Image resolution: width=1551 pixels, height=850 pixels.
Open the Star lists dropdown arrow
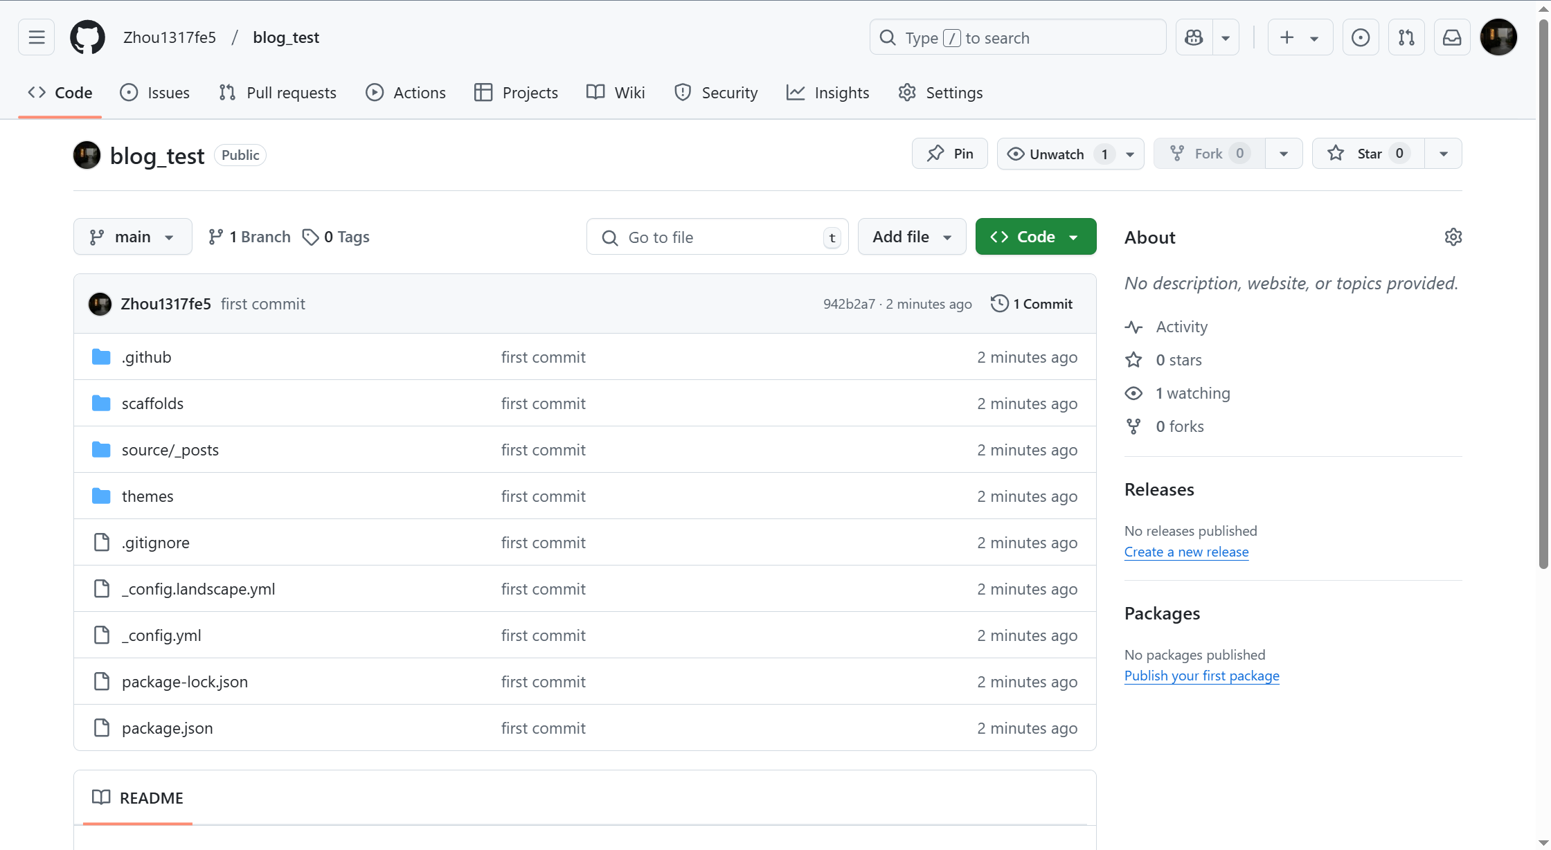(1444, 154)
